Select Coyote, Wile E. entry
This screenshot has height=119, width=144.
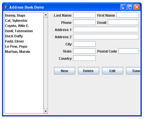(24, 26)
